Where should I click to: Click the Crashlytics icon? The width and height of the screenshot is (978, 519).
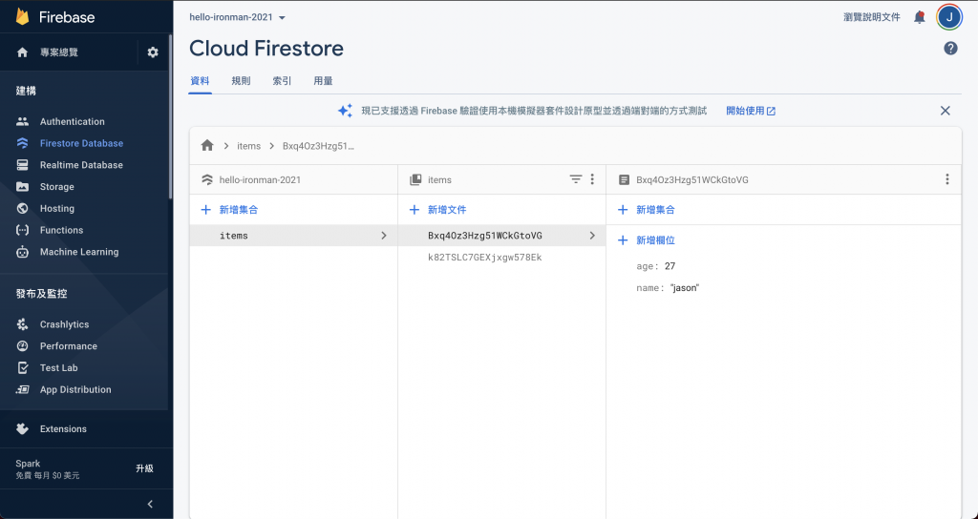point(23,324)
